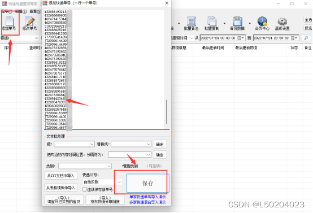Click 从TXT文档中导入 button
Image resolution: width=313 pixels, height=213 pixels.
[60, 176]
